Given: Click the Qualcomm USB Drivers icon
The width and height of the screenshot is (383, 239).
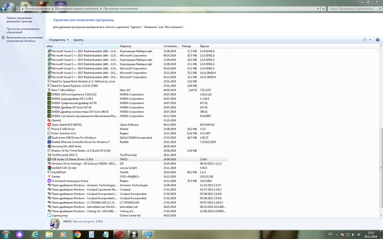Looking at the screenshot, I should [49, 137].
